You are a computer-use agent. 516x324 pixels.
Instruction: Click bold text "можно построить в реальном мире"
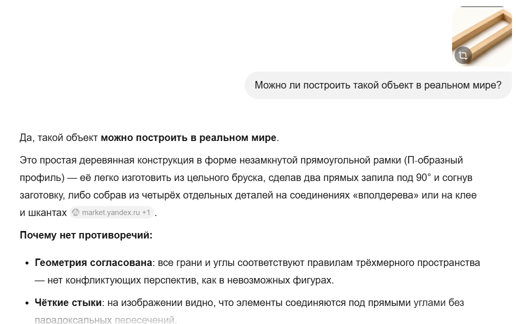click(x=188, y=137)
